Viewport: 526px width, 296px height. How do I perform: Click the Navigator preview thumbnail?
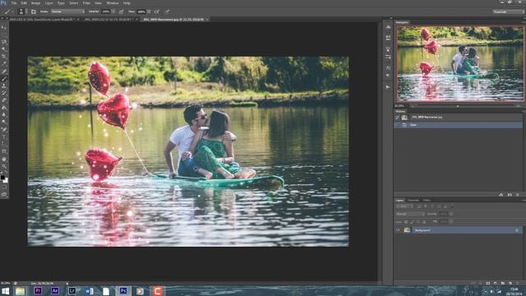coord(460,64)
